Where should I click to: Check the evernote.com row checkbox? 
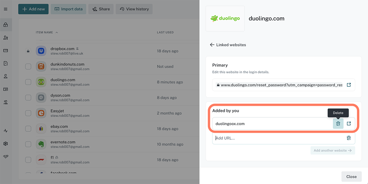28,144
